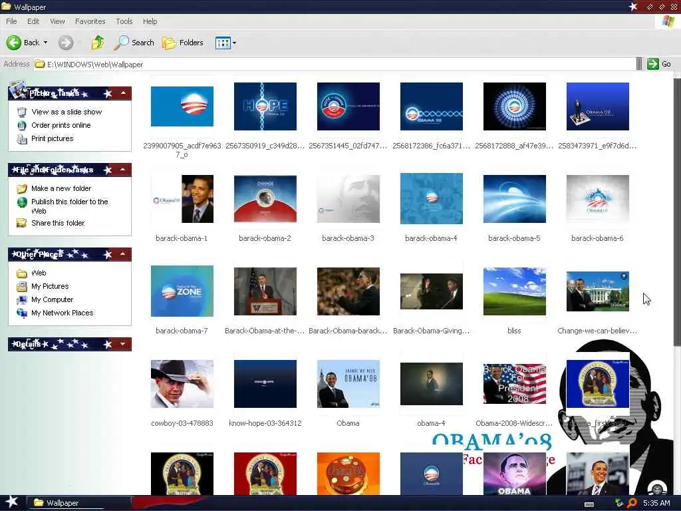Select the 2399007905_acdf7e963 thumbnail

tap(182, 106)
